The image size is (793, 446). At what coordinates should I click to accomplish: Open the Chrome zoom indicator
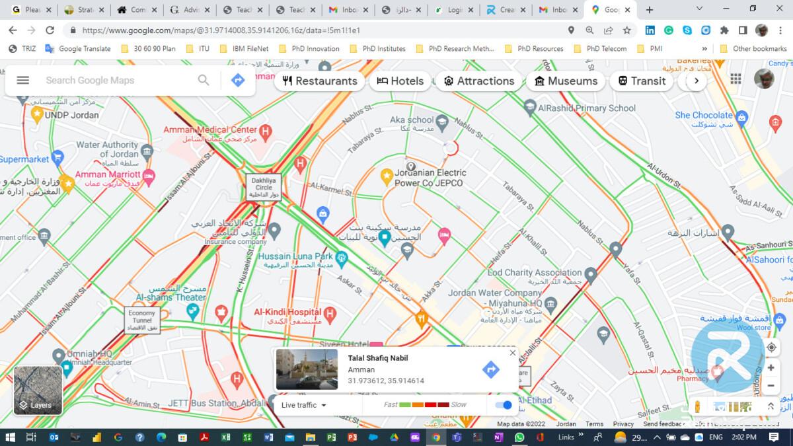(x=589, y=30)
